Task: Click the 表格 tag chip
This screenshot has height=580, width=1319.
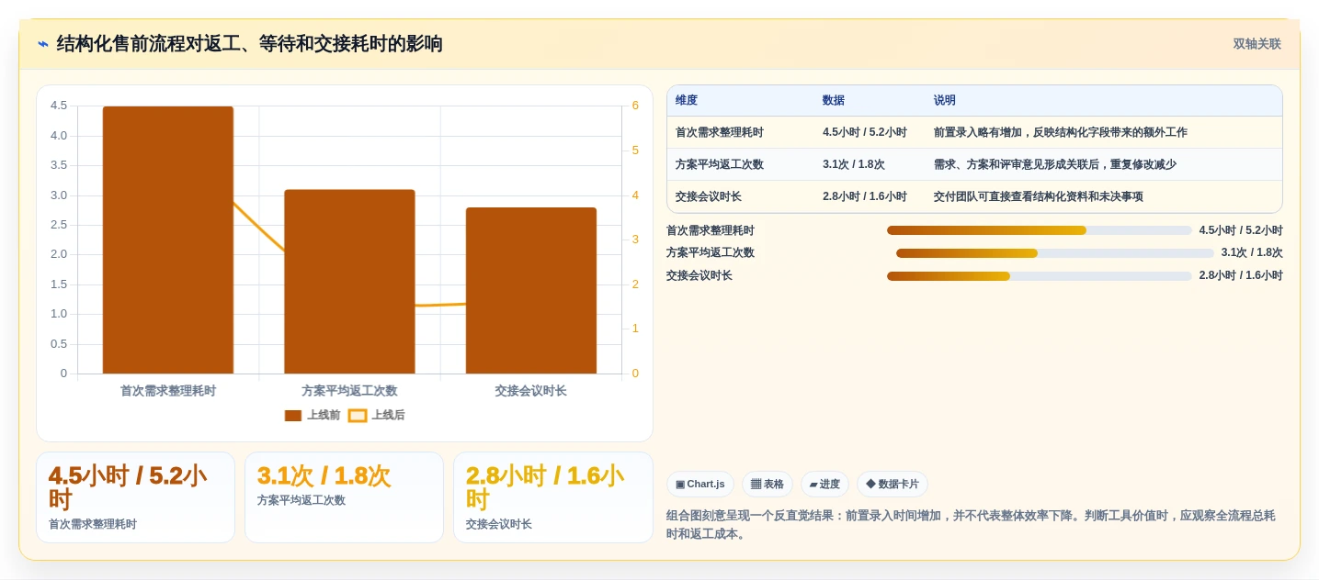Action: click(768, 485)
